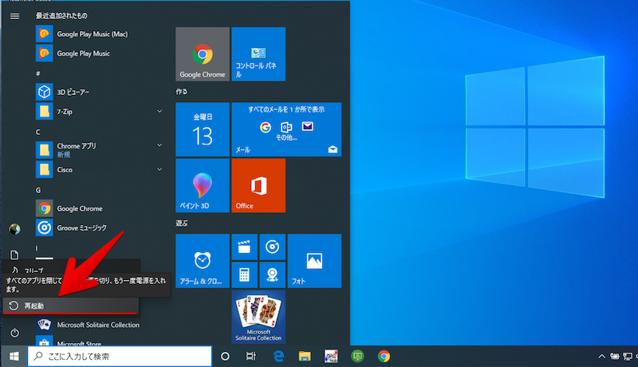The image size is (638, 367).
Task: Expand the Chrome アプリ folder
Action: pyautogui.click(x=159, y=147)
